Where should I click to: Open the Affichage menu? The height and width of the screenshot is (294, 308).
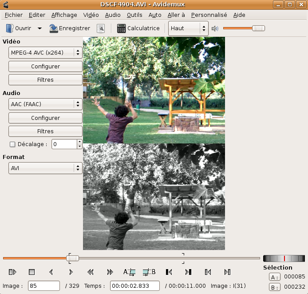click(64, 15)
